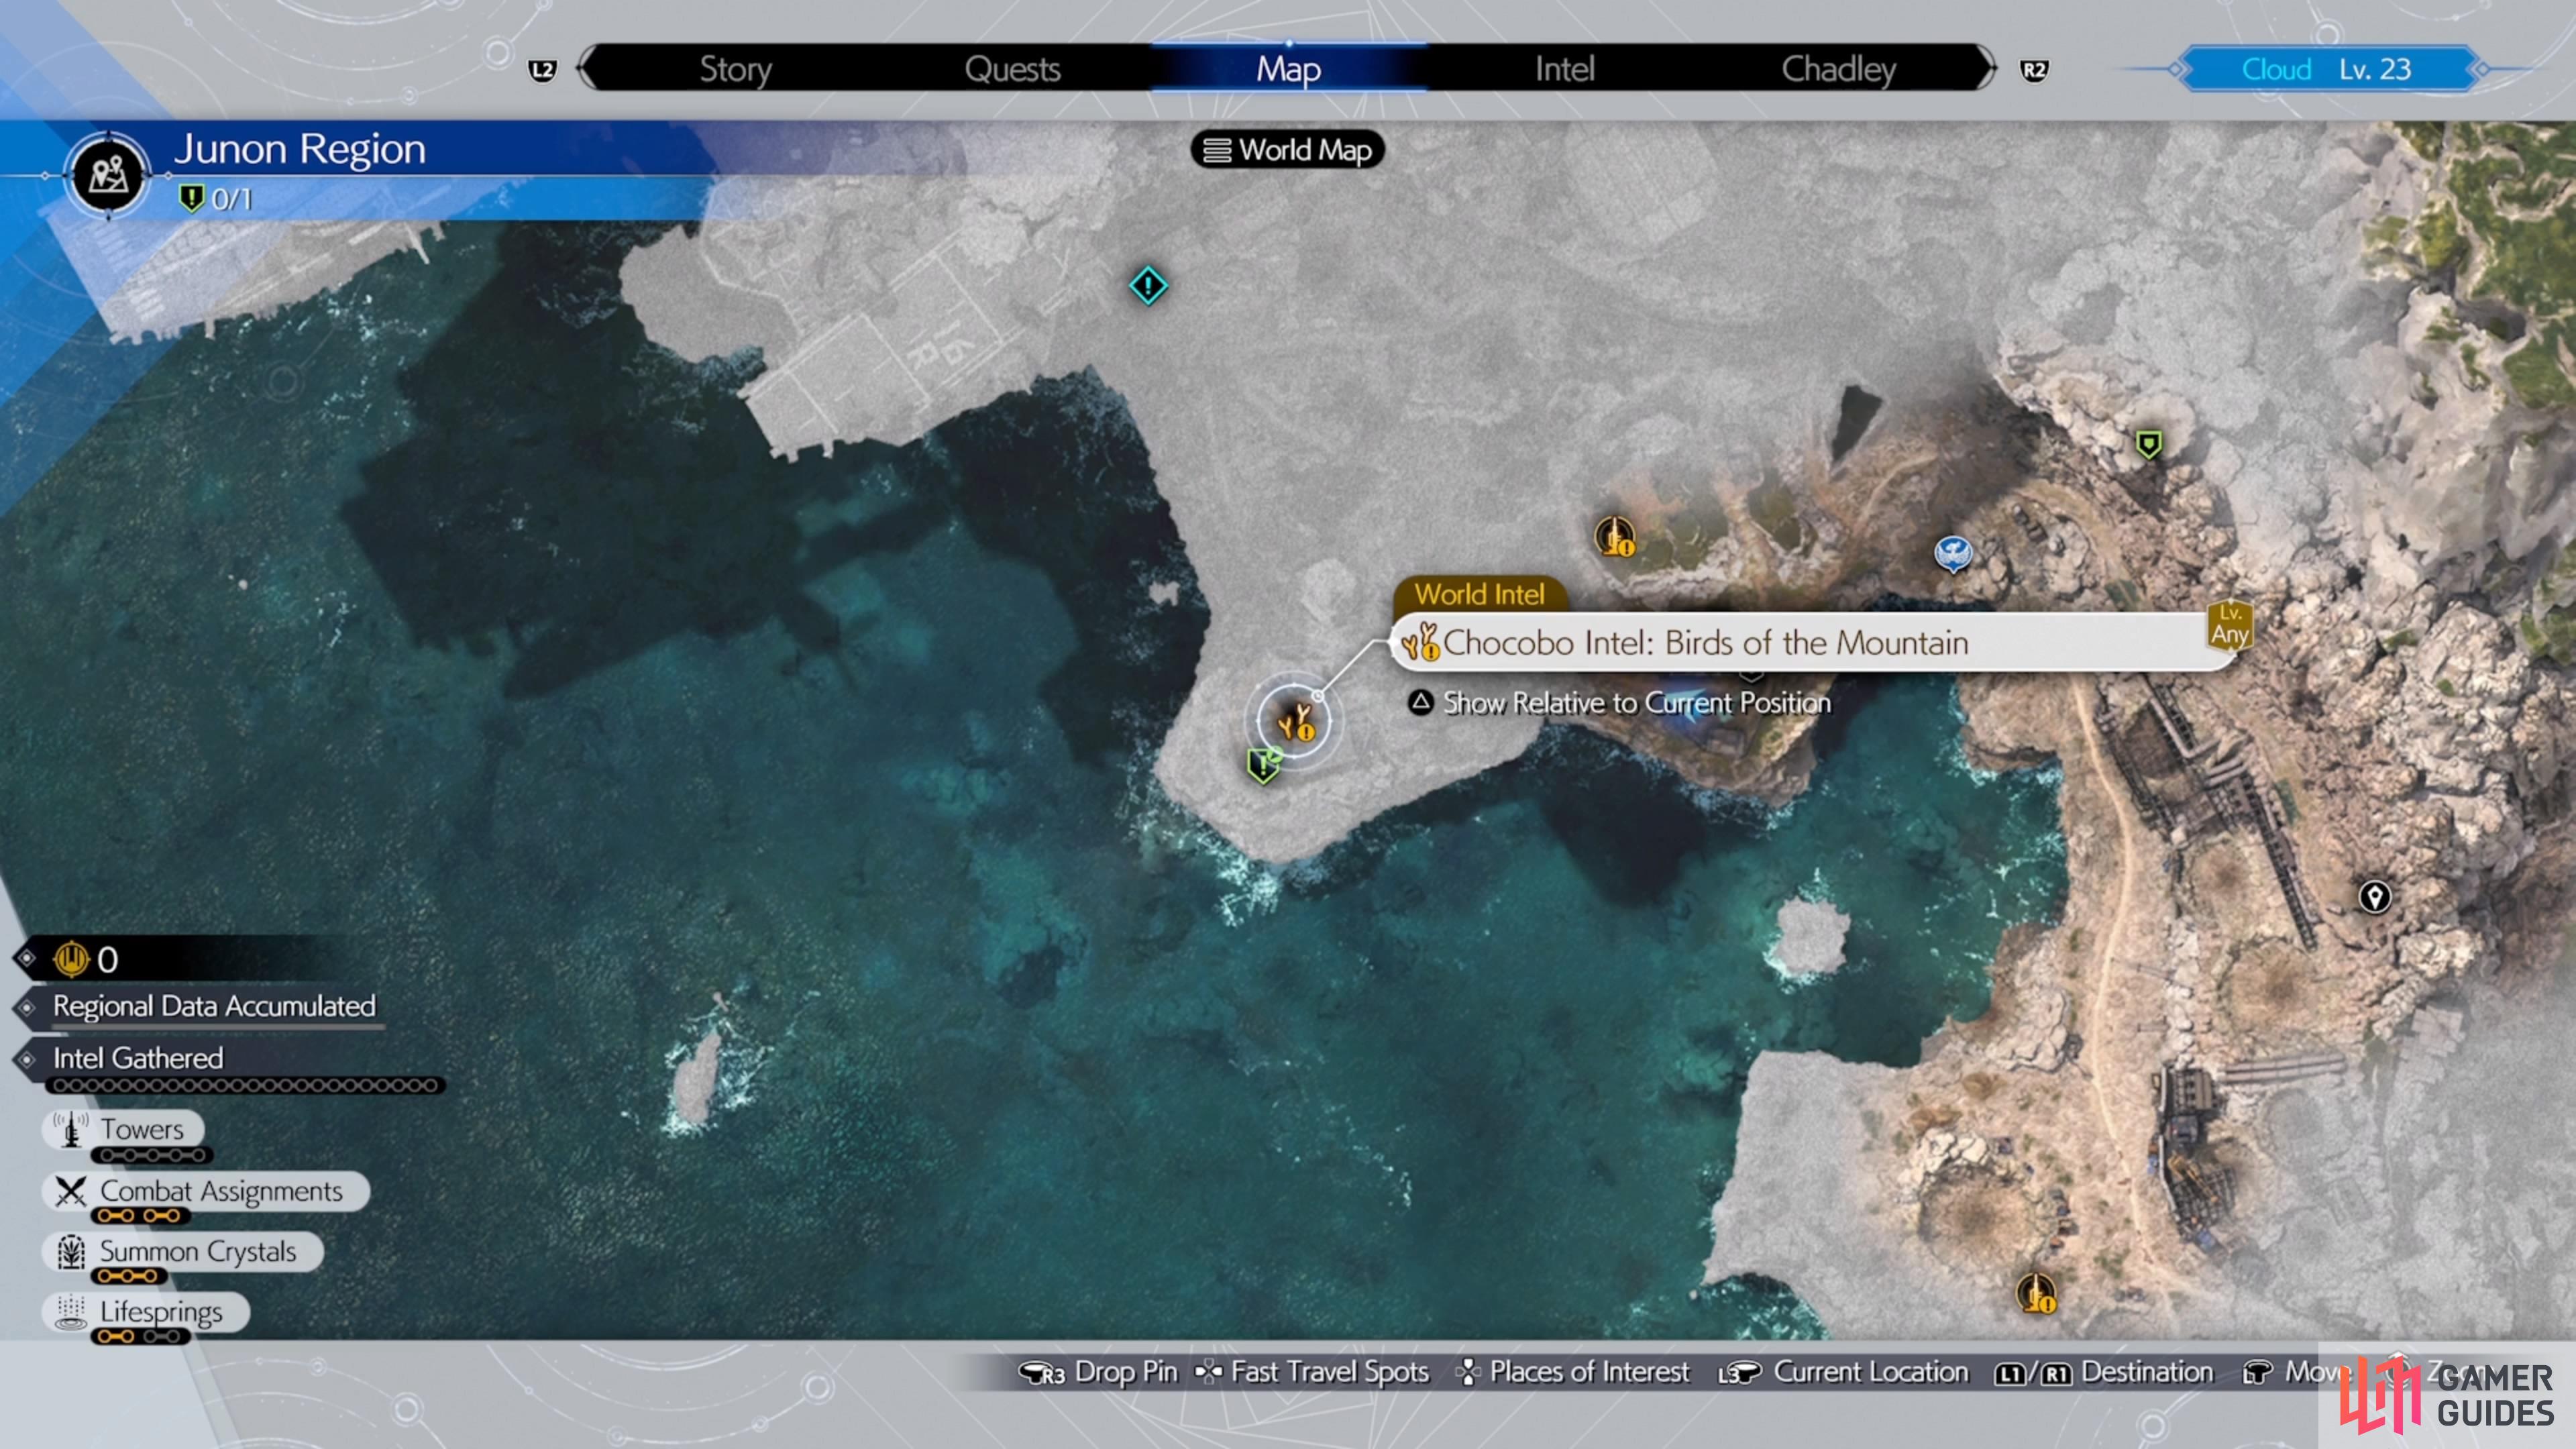Click the green shield marker on northeast cliffs

pos(2148,444)
